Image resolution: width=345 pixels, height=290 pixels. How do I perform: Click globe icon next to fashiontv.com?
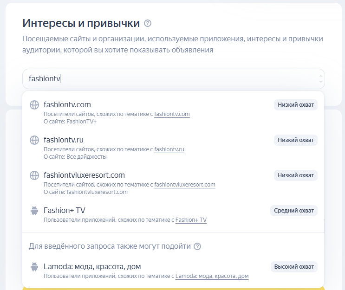(34, 105)
